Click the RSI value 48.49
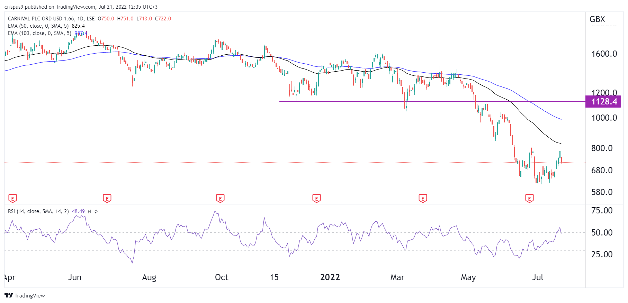This screenshot has width=628, height=303. 78,211
